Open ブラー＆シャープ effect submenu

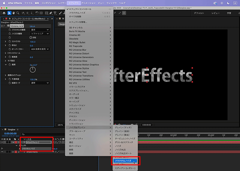90,131
